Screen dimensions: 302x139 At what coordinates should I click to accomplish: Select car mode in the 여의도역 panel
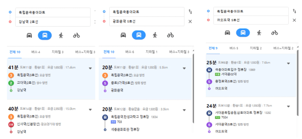228,33
